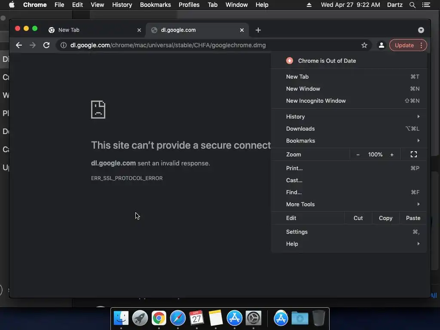Open App Store in the left Dock group
440x330 pixels.
coord(235,318)
